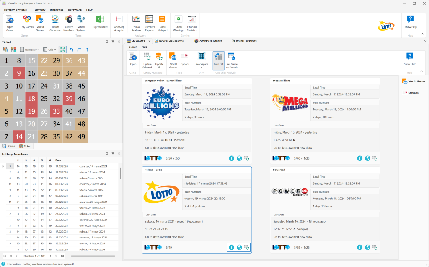Screen dimensions: 429x267
Task: Toggle full-screen view in Ticket toolbar
Action: (x=63, y=49)
